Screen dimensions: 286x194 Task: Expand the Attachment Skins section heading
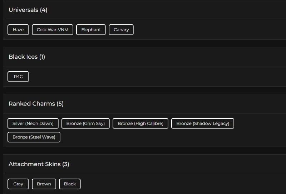[x=35, y=164]
